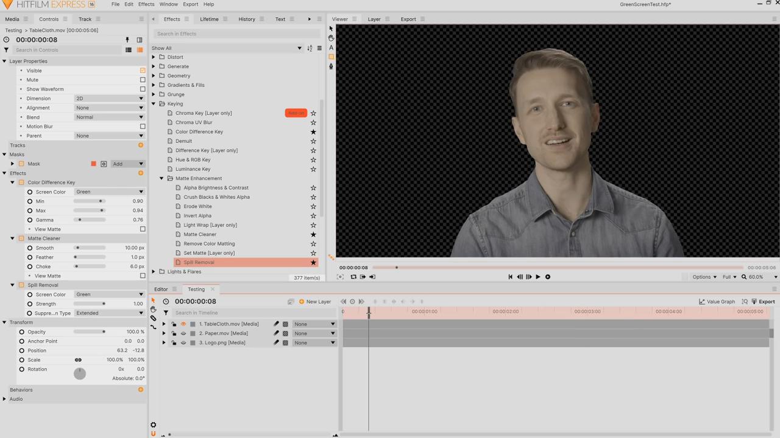Favorite the Chroma UV Blur effect star
This screenshot has height=438, width=780.
[x=313, y=122]
